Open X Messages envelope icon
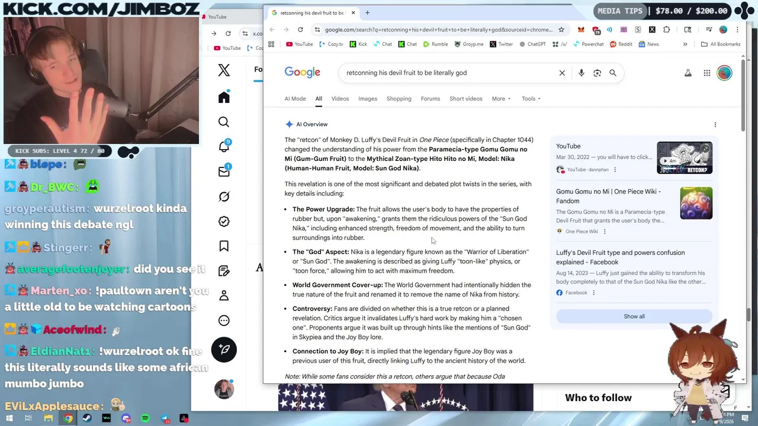The width and height of the screenshot is (758, 426). point(224,172)
